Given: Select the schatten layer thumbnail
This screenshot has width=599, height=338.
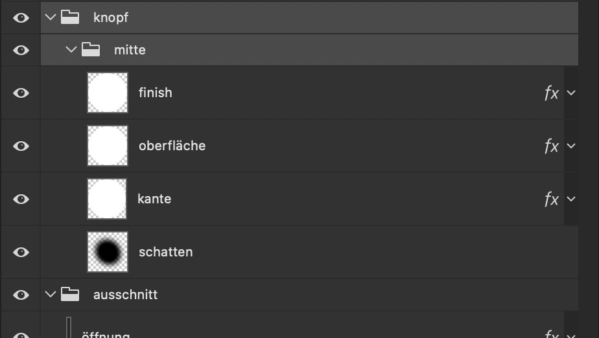Looking at the screenshot, I should [108, 252].
